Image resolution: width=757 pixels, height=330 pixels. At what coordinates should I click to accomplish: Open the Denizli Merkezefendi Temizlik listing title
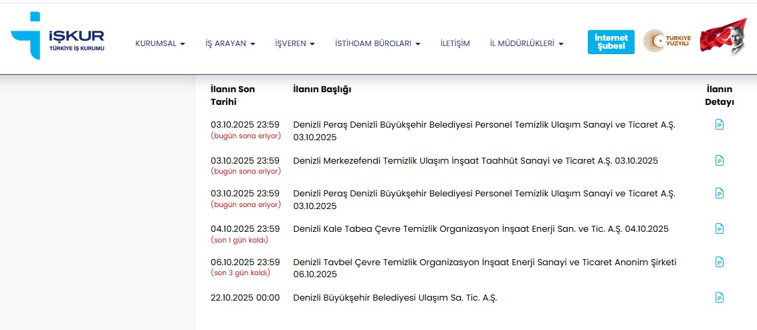pyautogui.click(x=475, y=160)
